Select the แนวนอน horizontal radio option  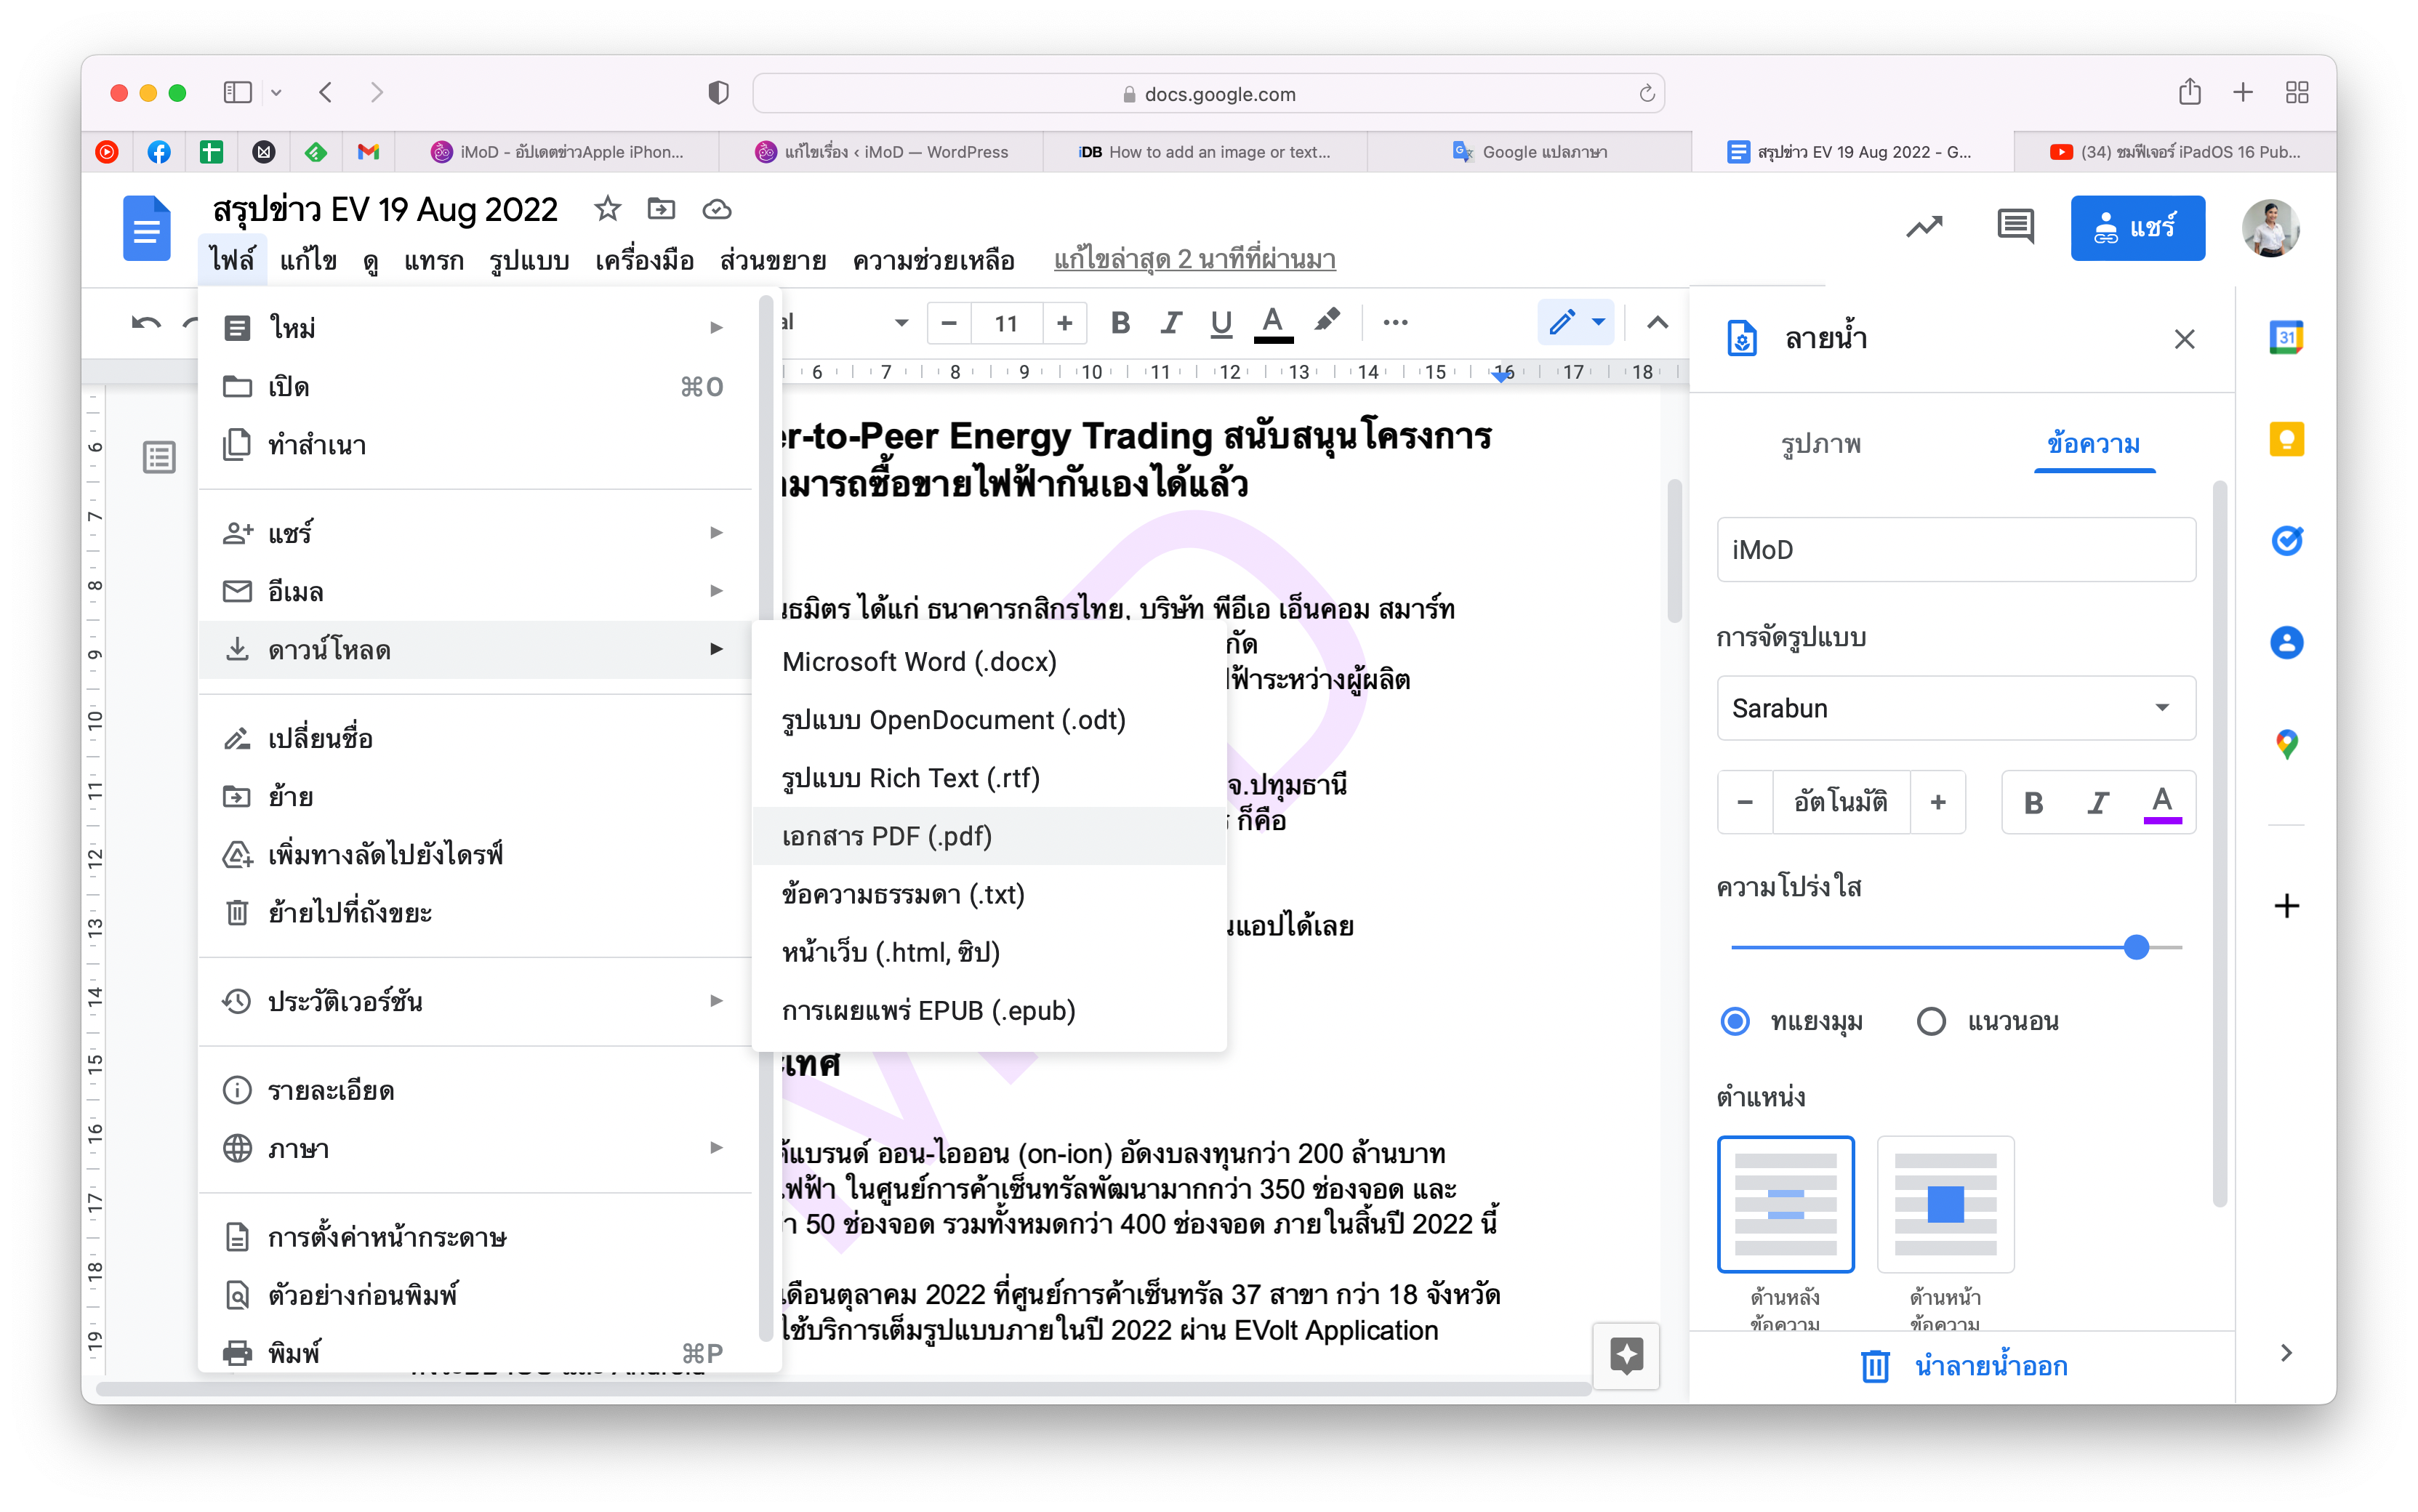[x=1931, y=1021]
